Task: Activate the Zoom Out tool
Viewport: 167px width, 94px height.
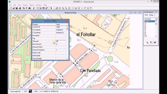Action: point(66,8)
